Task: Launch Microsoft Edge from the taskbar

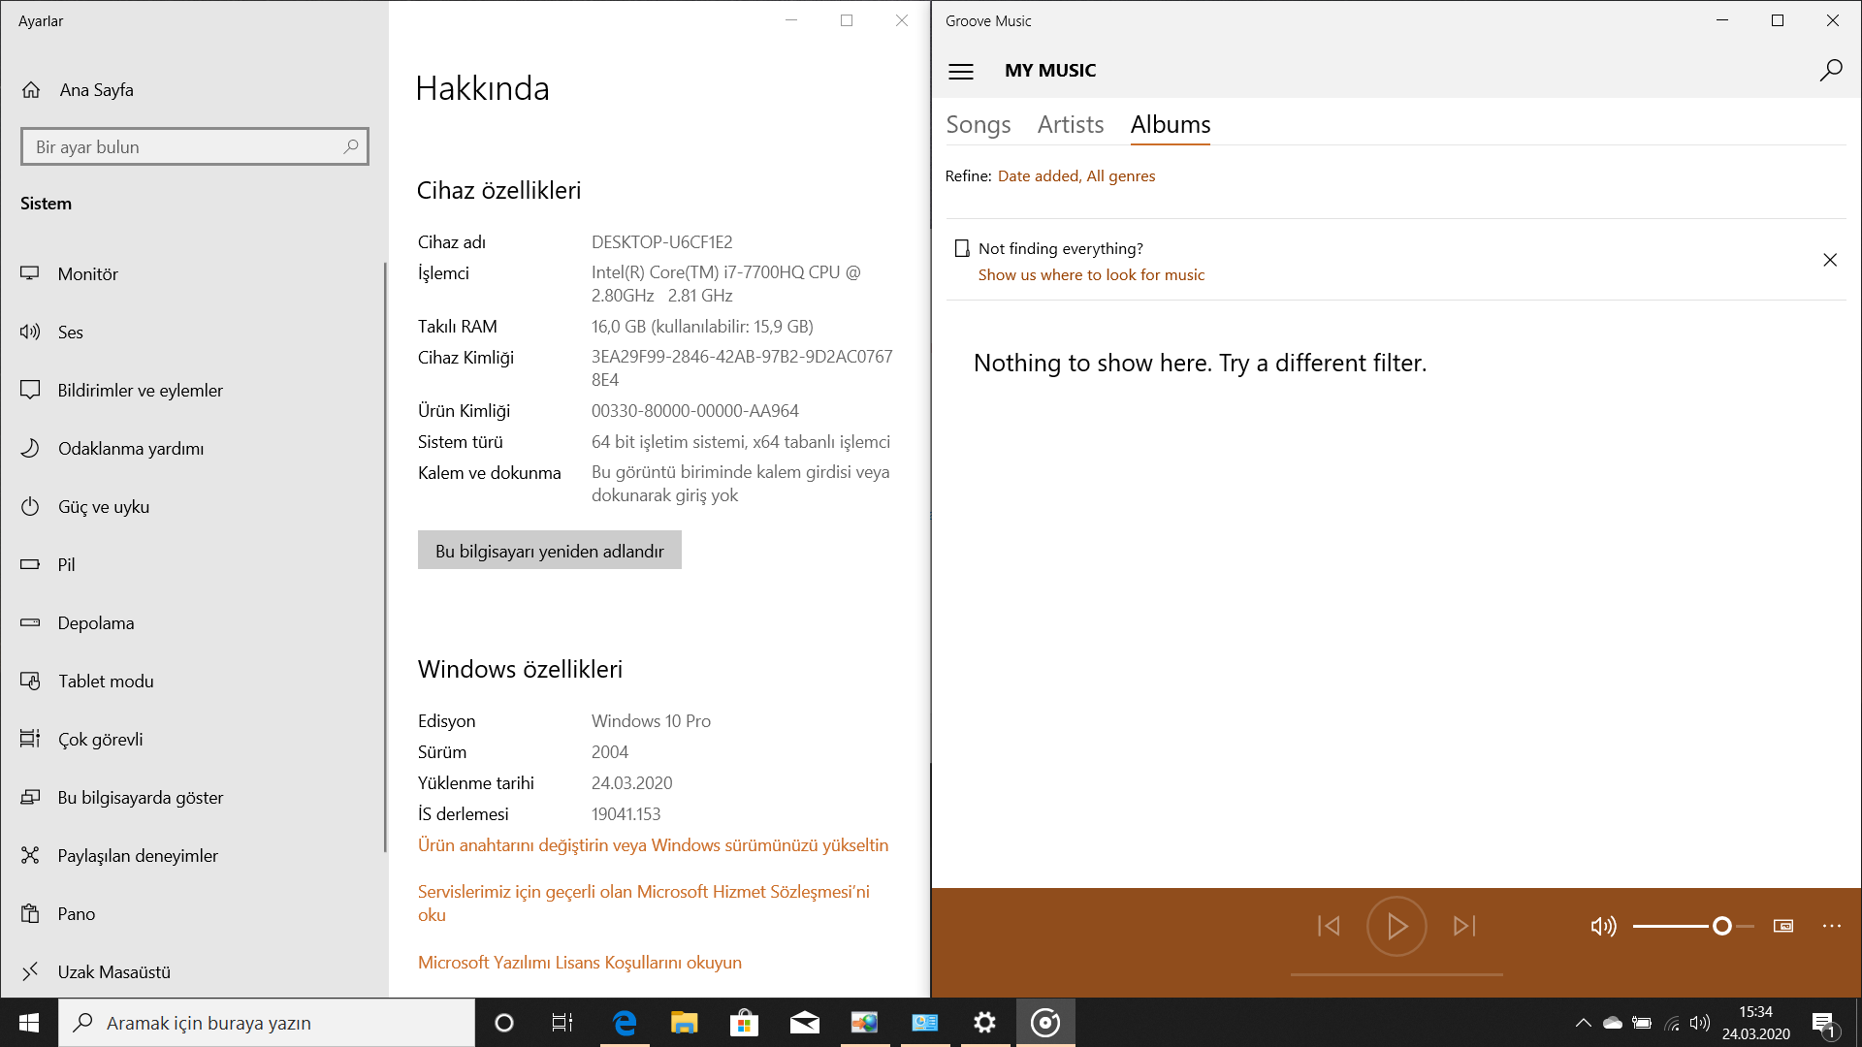Action: (x=625, y=1022)
